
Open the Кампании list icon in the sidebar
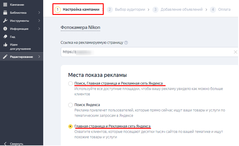5,4
